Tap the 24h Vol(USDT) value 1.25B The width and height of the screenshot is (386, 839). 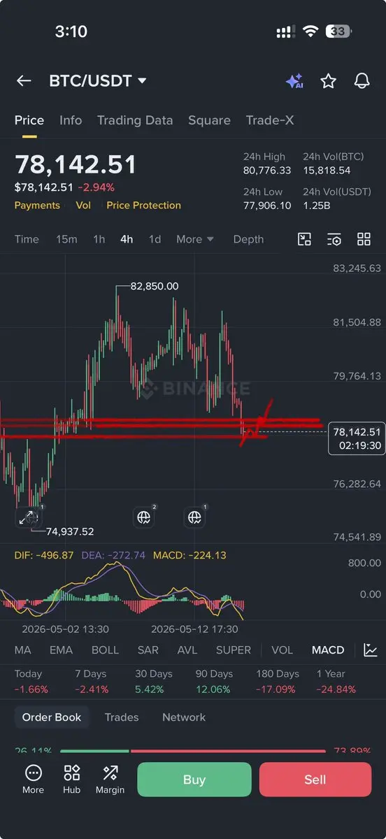[315, 206]
